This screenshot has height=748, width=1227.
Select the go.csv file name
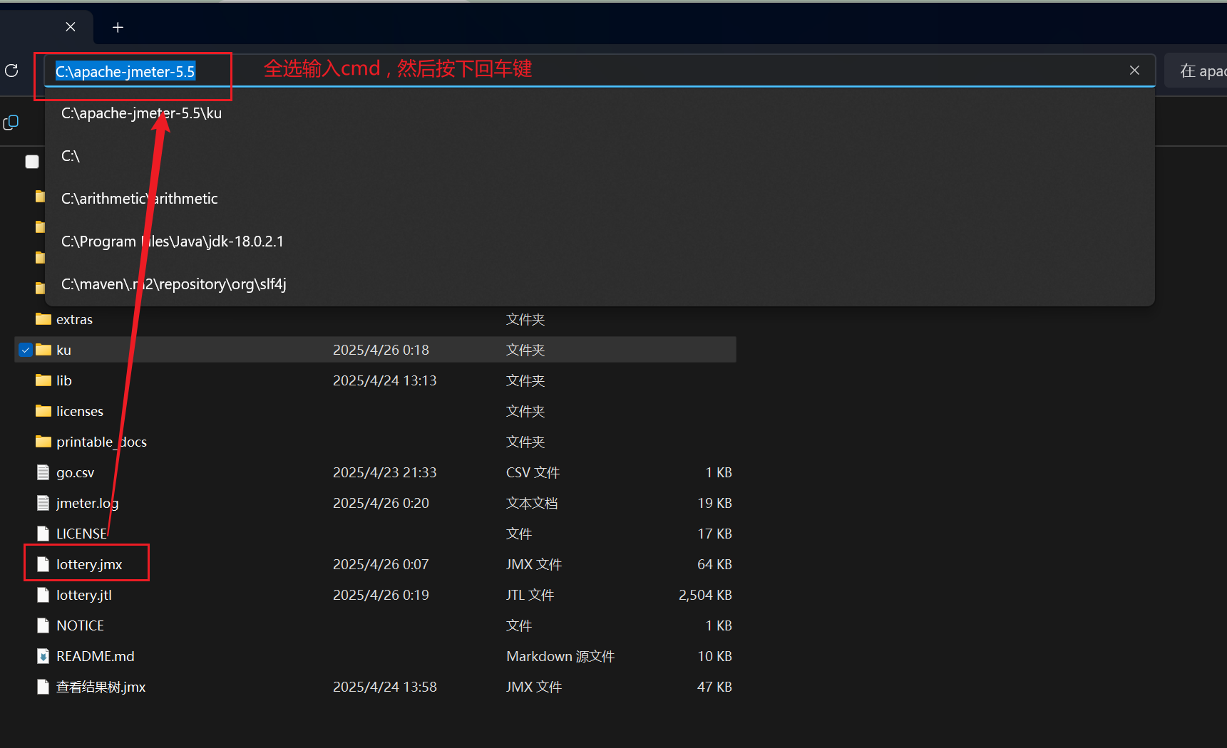[75, 472]
